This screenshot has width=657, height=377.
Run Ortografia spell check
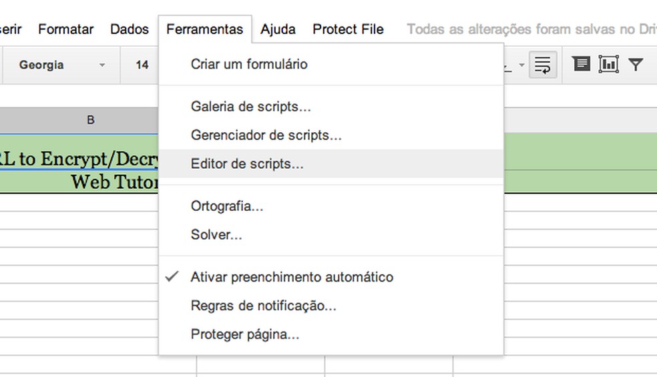[x=227, y=206]
